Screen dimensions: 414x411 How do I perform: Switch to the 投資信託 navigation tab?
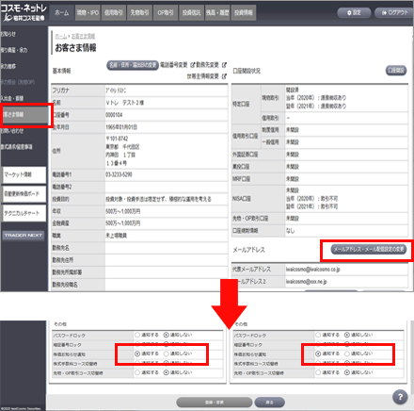point(191,13)
